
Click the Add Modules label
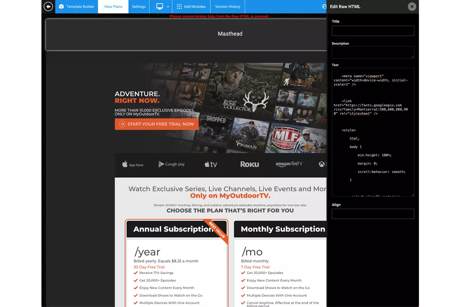[x=195, y=7]
